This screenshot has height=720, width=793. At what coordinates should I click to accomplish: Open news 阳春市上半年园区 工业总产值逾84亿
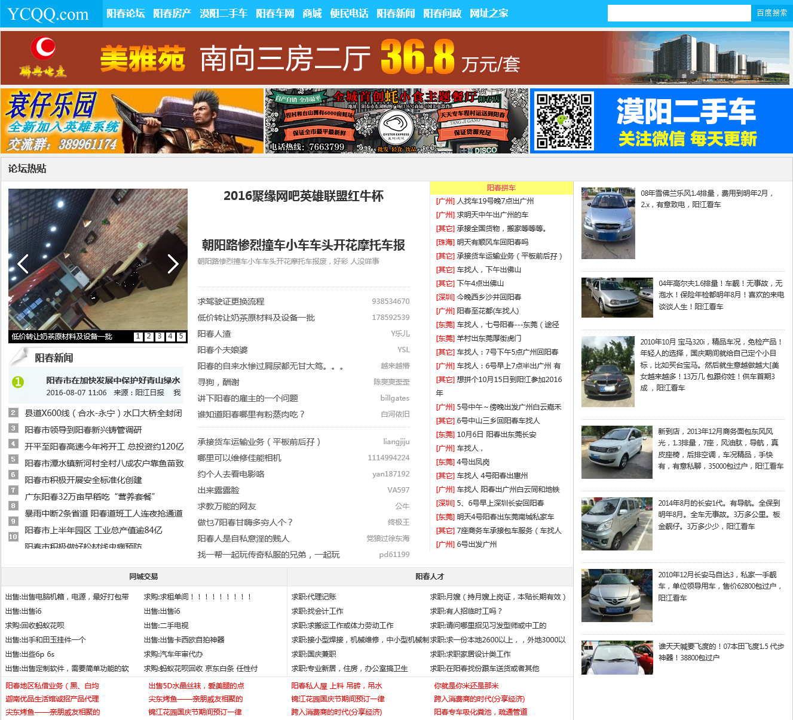pos(93,530)
